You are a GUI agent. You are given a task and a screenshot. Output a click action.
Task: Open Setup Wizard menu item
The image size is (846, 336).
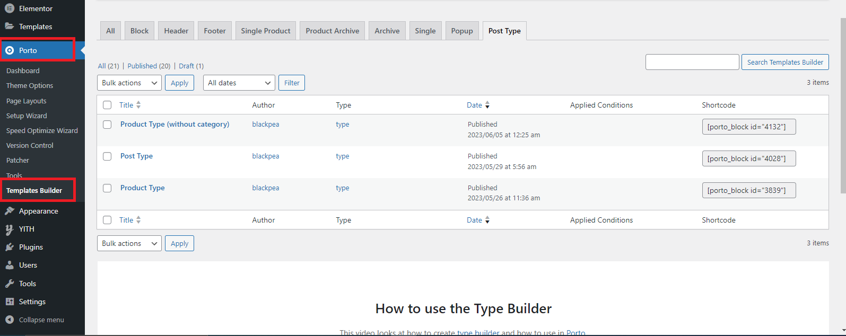coord(27,116)
